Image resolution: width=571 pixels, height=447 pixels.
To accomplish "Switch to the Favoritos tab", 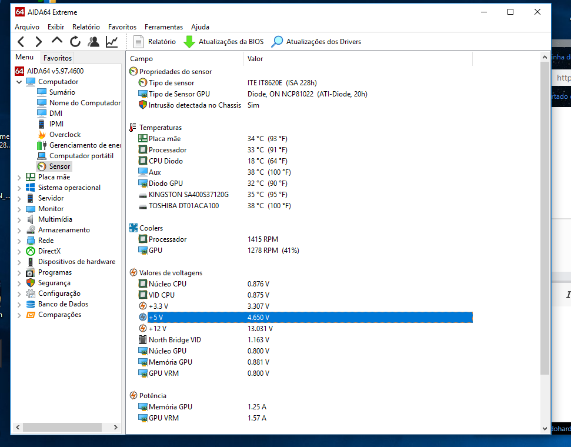I will 58,58.
